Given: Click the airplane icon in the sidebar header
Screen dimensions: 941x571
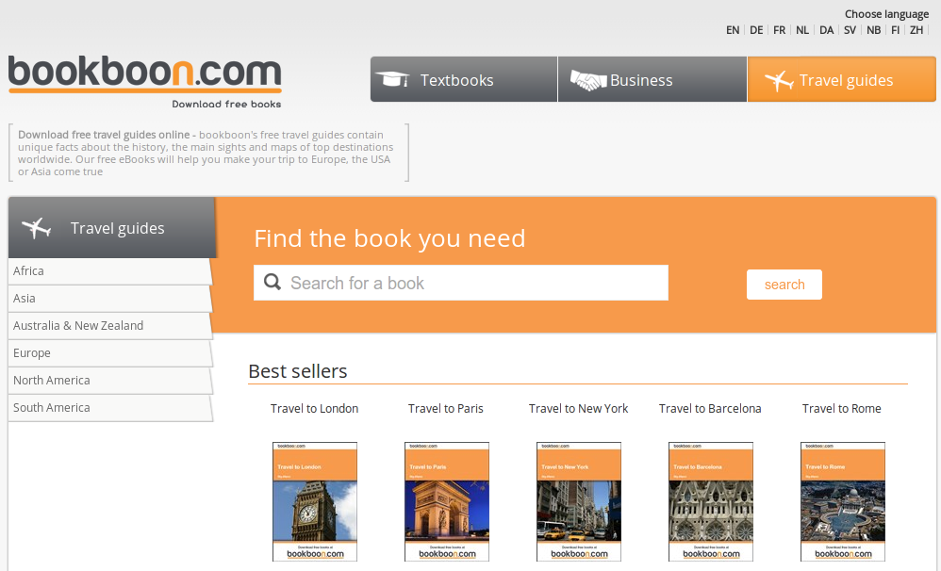Looking at the screenshot, I should (36, 227).
